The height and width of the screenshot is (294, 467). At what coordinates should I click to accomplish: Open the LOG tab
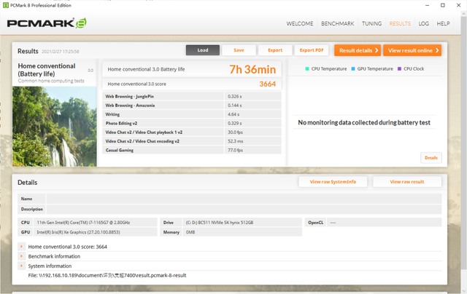[x=423, y=23]
